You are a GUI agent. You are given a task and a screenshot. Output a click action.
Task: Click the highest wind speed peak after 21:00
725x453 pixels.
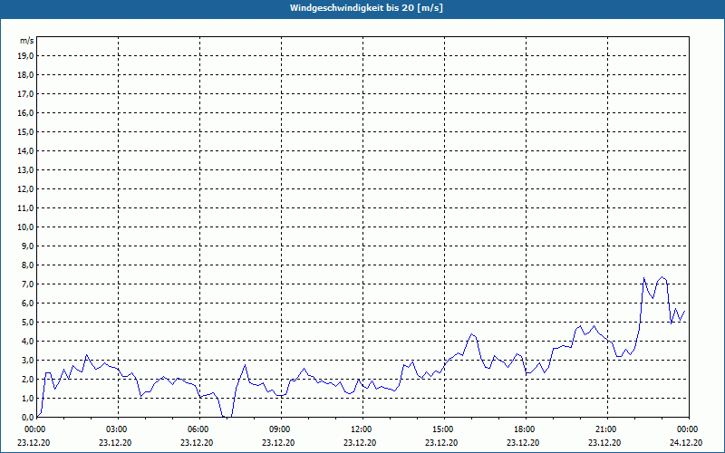[x=662, y=276]
